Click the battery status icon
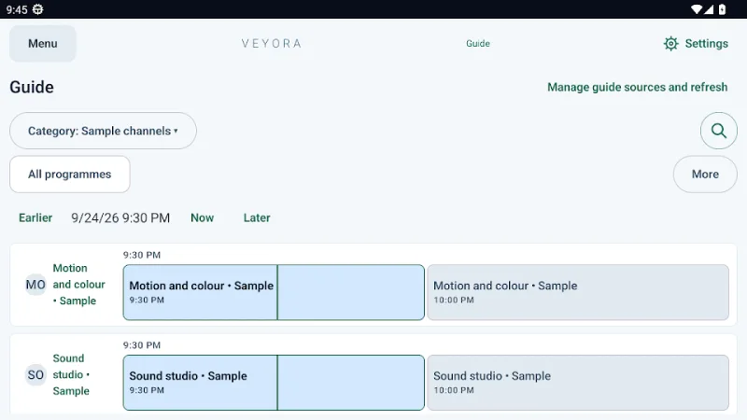 (722, 9)
